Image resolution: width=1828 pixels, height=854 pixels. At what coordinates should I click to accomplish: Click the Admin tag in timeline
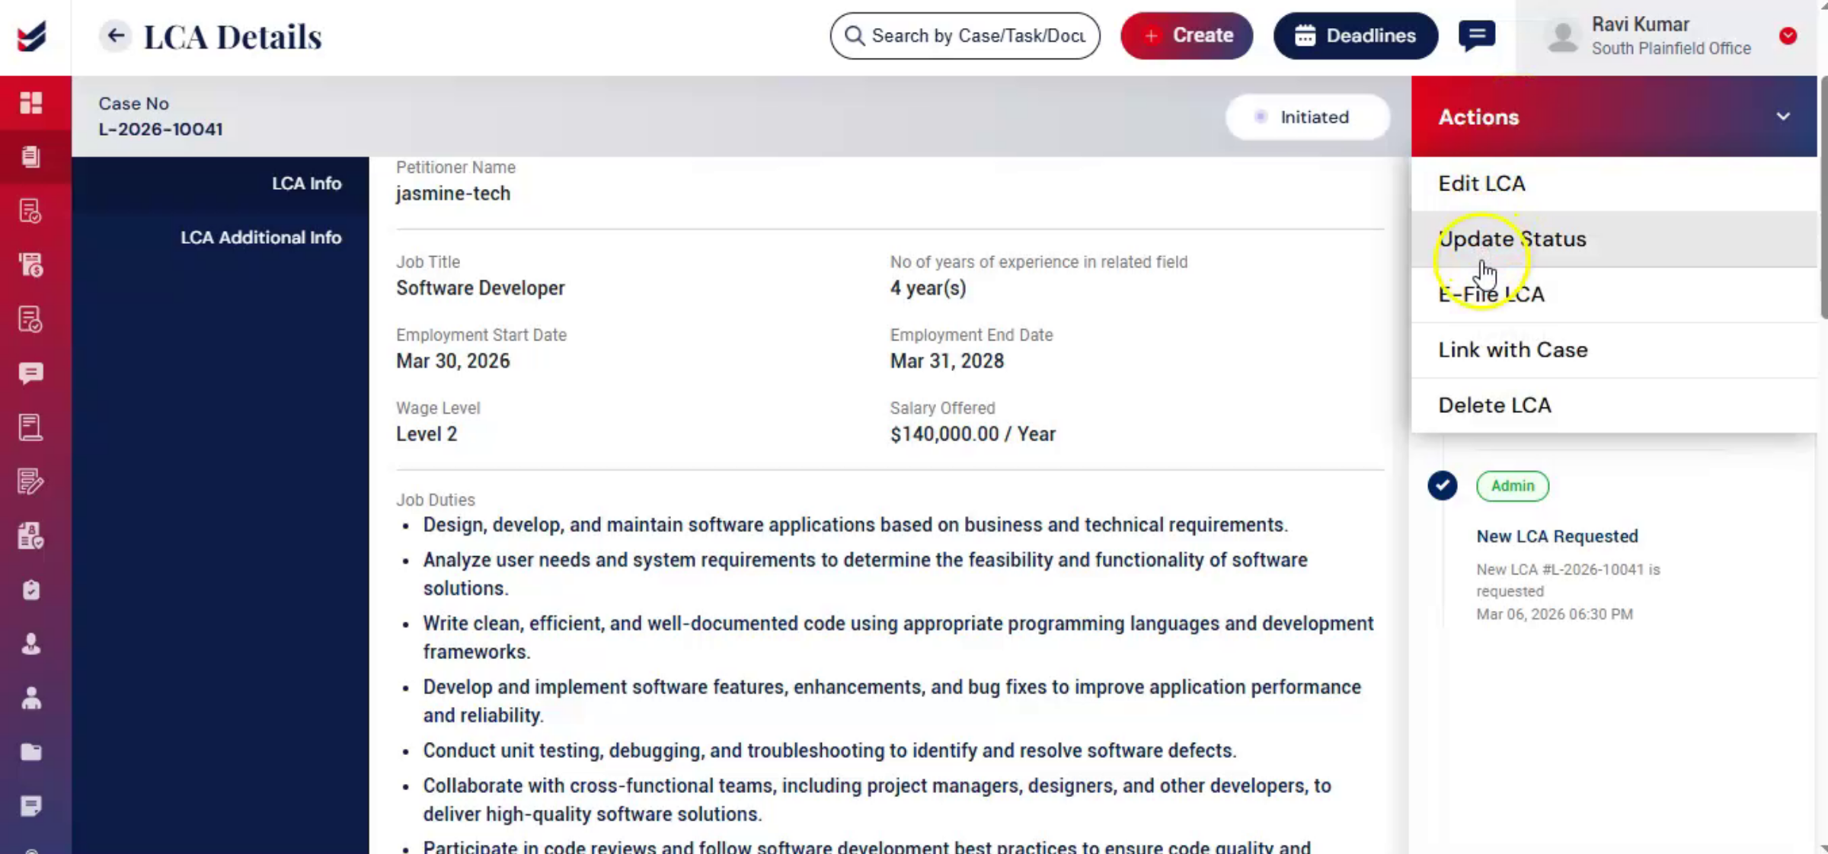click(1512, 486)
